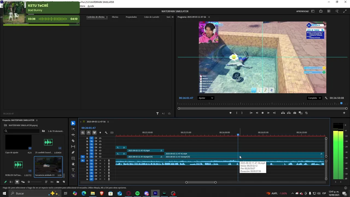Screen dimensions: 350x197
Task: Click the filter funnel icon in Effect Controls
Action: [157, 114]
